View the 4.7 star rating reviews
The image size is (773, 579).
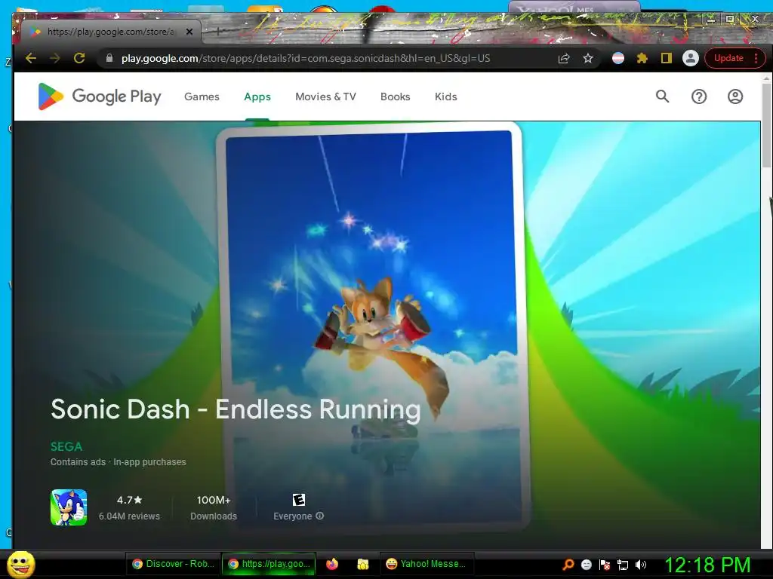pyautogui.click(x=129, y=507)
